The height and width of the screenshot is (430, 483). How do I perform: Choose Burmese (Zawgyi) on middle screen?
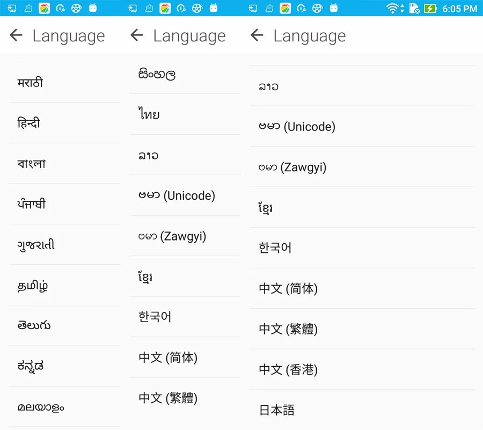pyautogui.click(x=185, y=236)
